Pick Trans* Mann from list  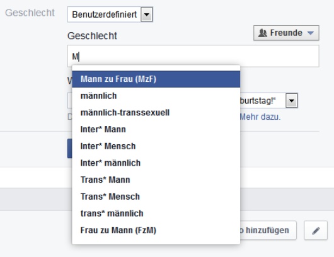[156, 180]
